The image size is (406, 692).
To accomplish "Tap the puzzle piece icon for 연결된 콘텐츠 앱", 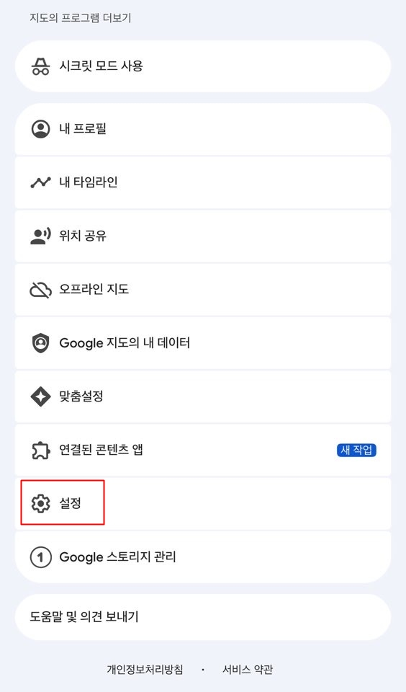I will (40, 450).
